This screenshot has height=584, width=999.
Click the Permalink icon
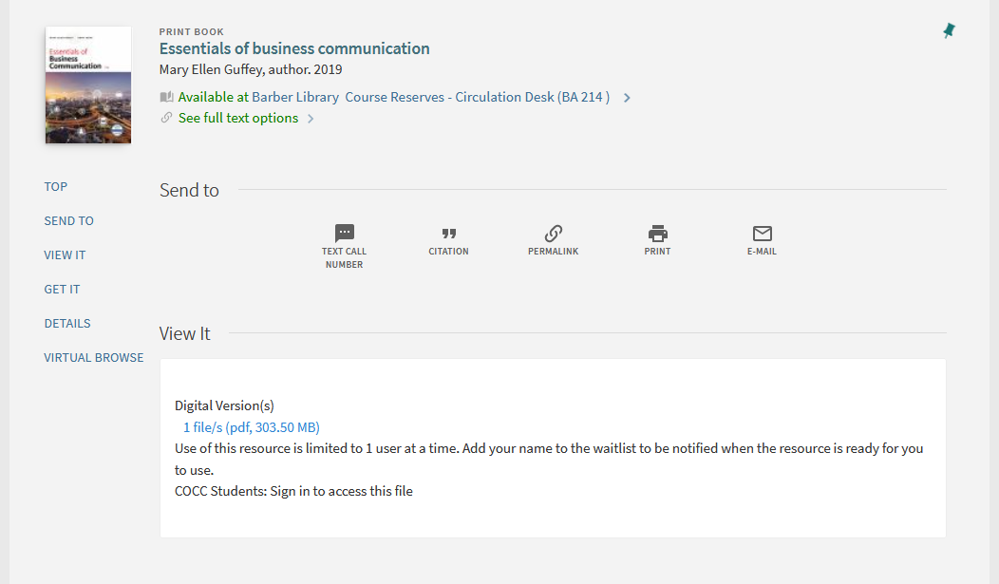pyautogui.click(x=553, y=234)
